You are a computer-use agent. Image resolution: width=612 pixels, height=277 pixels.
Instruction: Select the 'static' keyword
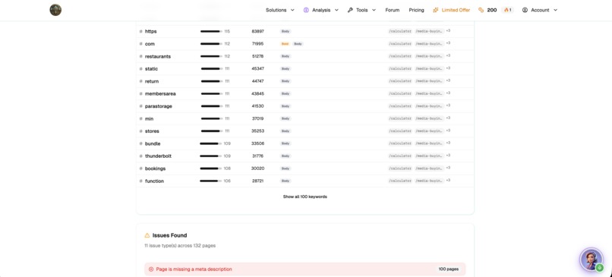151,68
